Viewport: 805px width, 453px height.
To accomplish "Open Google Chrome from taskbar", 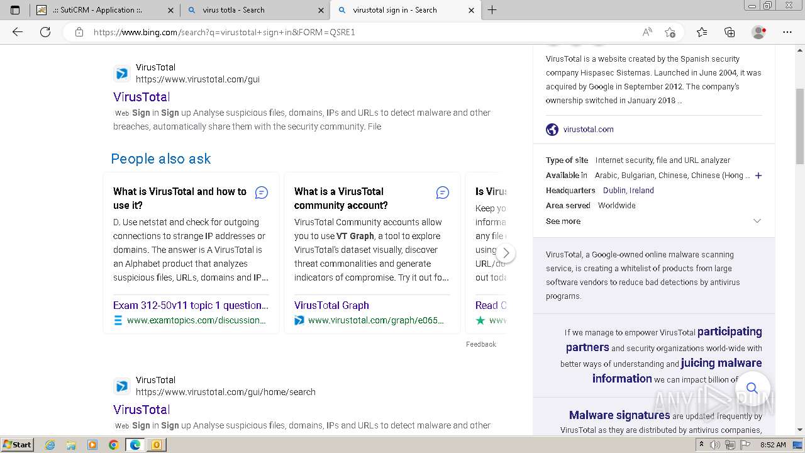I will coord(114,445).
